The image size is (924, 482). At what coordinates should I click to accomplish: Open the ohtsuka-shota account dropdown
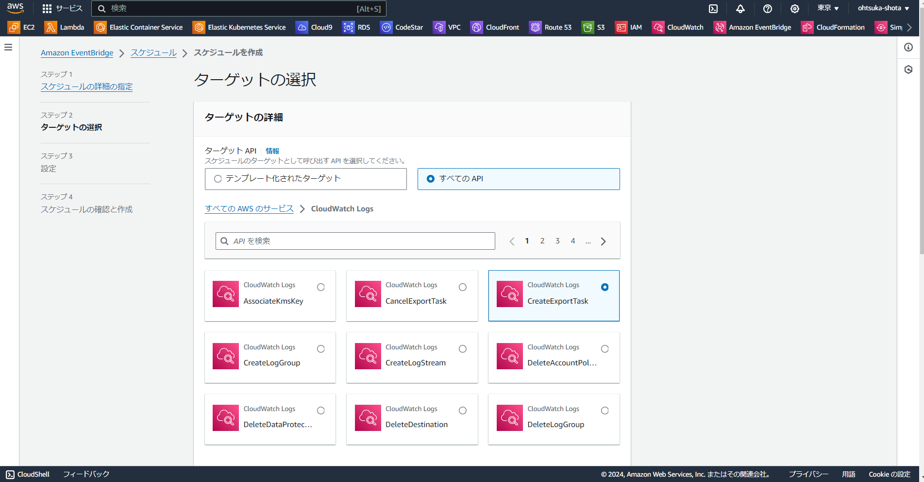click(x=883, y=8)
